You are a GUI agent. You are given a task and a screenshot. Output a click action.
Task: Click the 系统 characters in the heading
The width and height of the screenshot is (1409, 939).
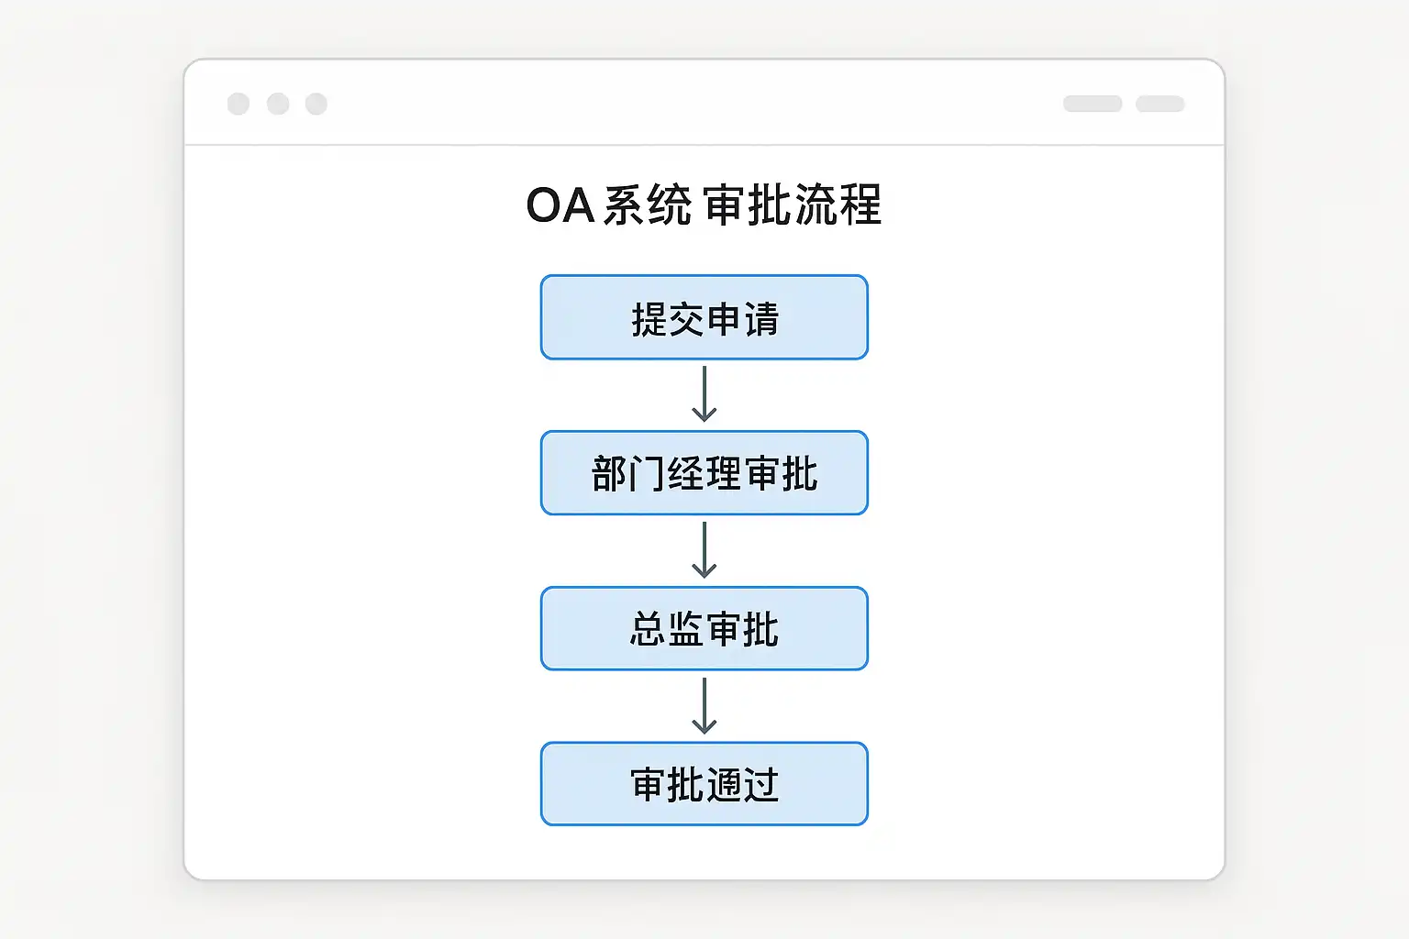648,205
